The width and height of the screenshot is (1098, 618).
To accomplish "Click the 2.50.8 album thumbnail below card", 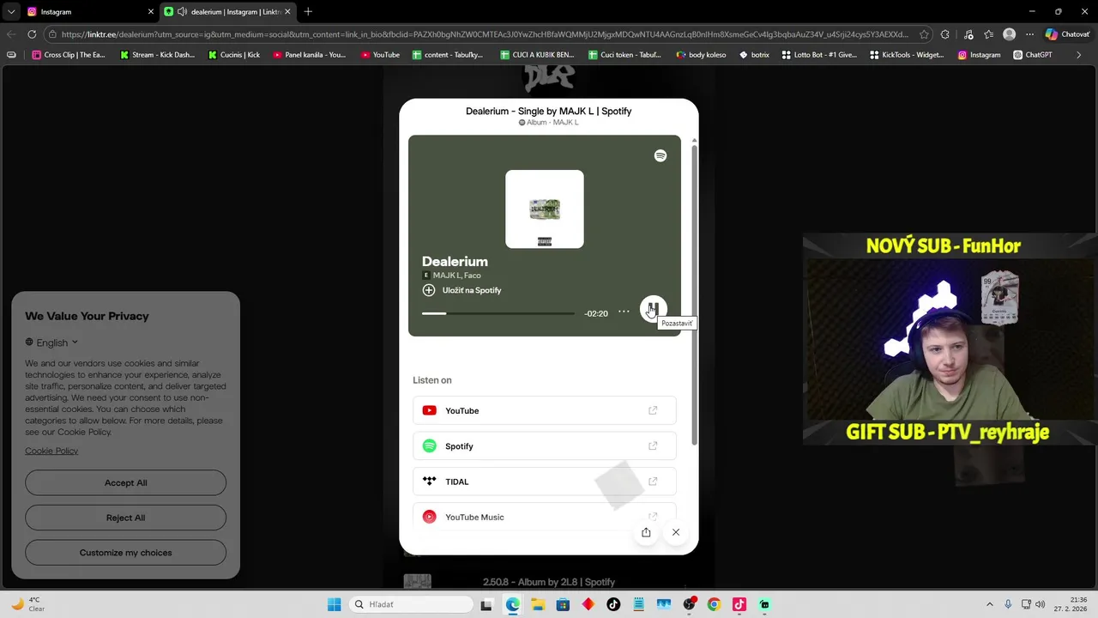I will pyautogui.click(x=417, y=581).
